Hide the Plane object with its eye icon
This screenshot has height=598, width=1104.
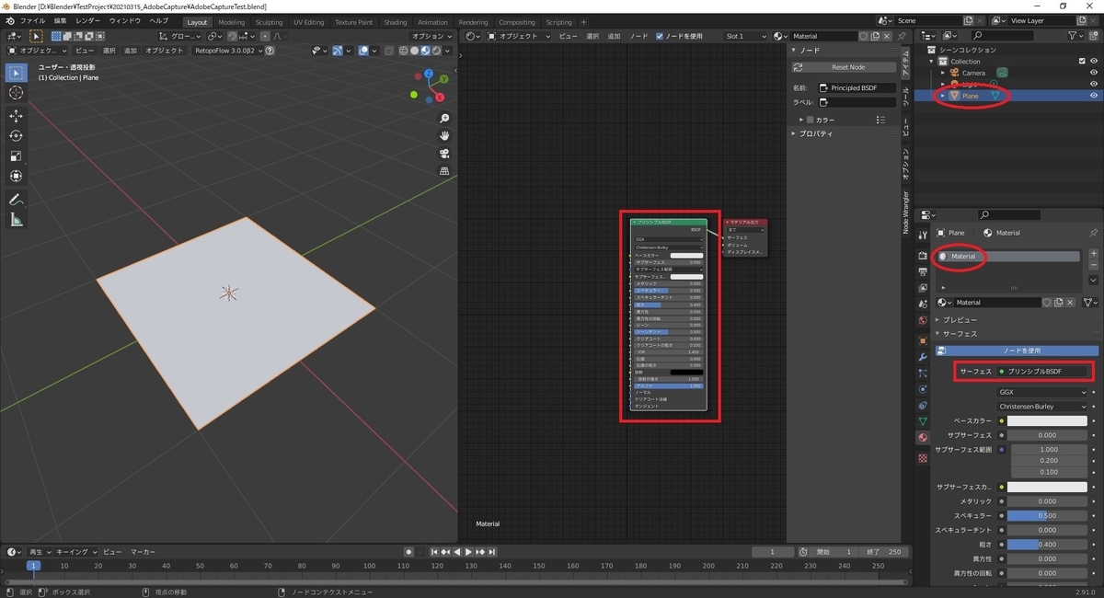tap(1094, 96)
